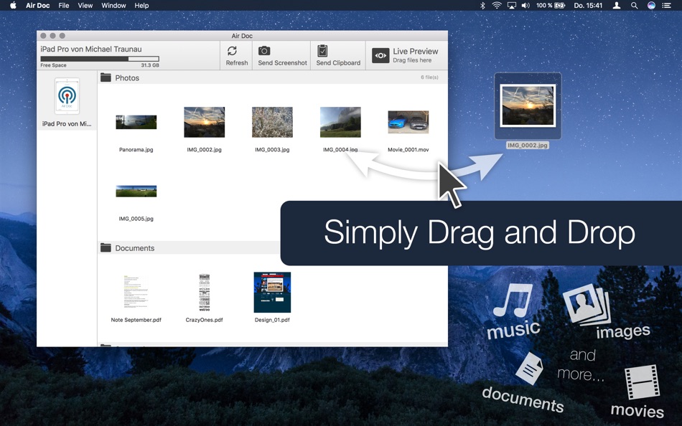Click the green zoom window button
The width and height of the screenshot is (682, 426).
(62, 36)
